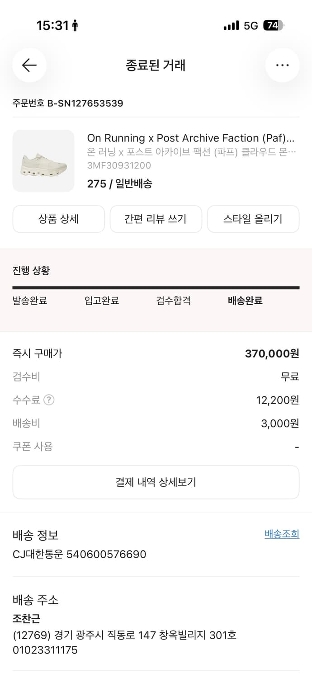Open 상품 상세 product details
Image resolution: width=312 pixels, height=678 pixels.
click(59, 219)
